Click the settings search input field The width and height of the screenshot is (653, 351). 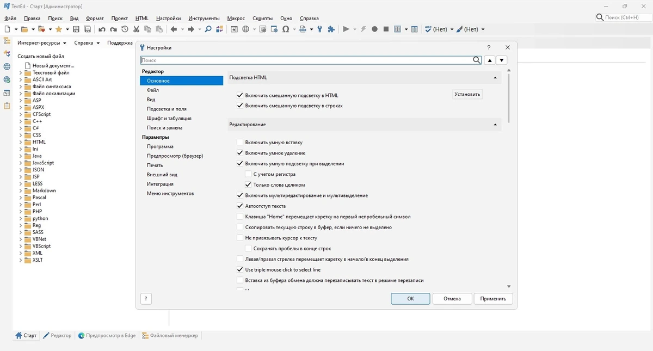[x=306, y=60]
